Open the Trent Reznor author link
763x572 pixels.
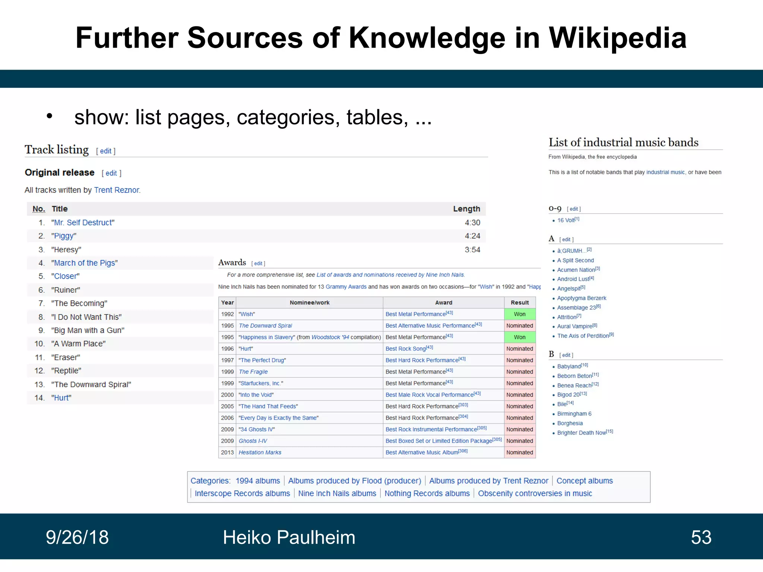(117, 190)
